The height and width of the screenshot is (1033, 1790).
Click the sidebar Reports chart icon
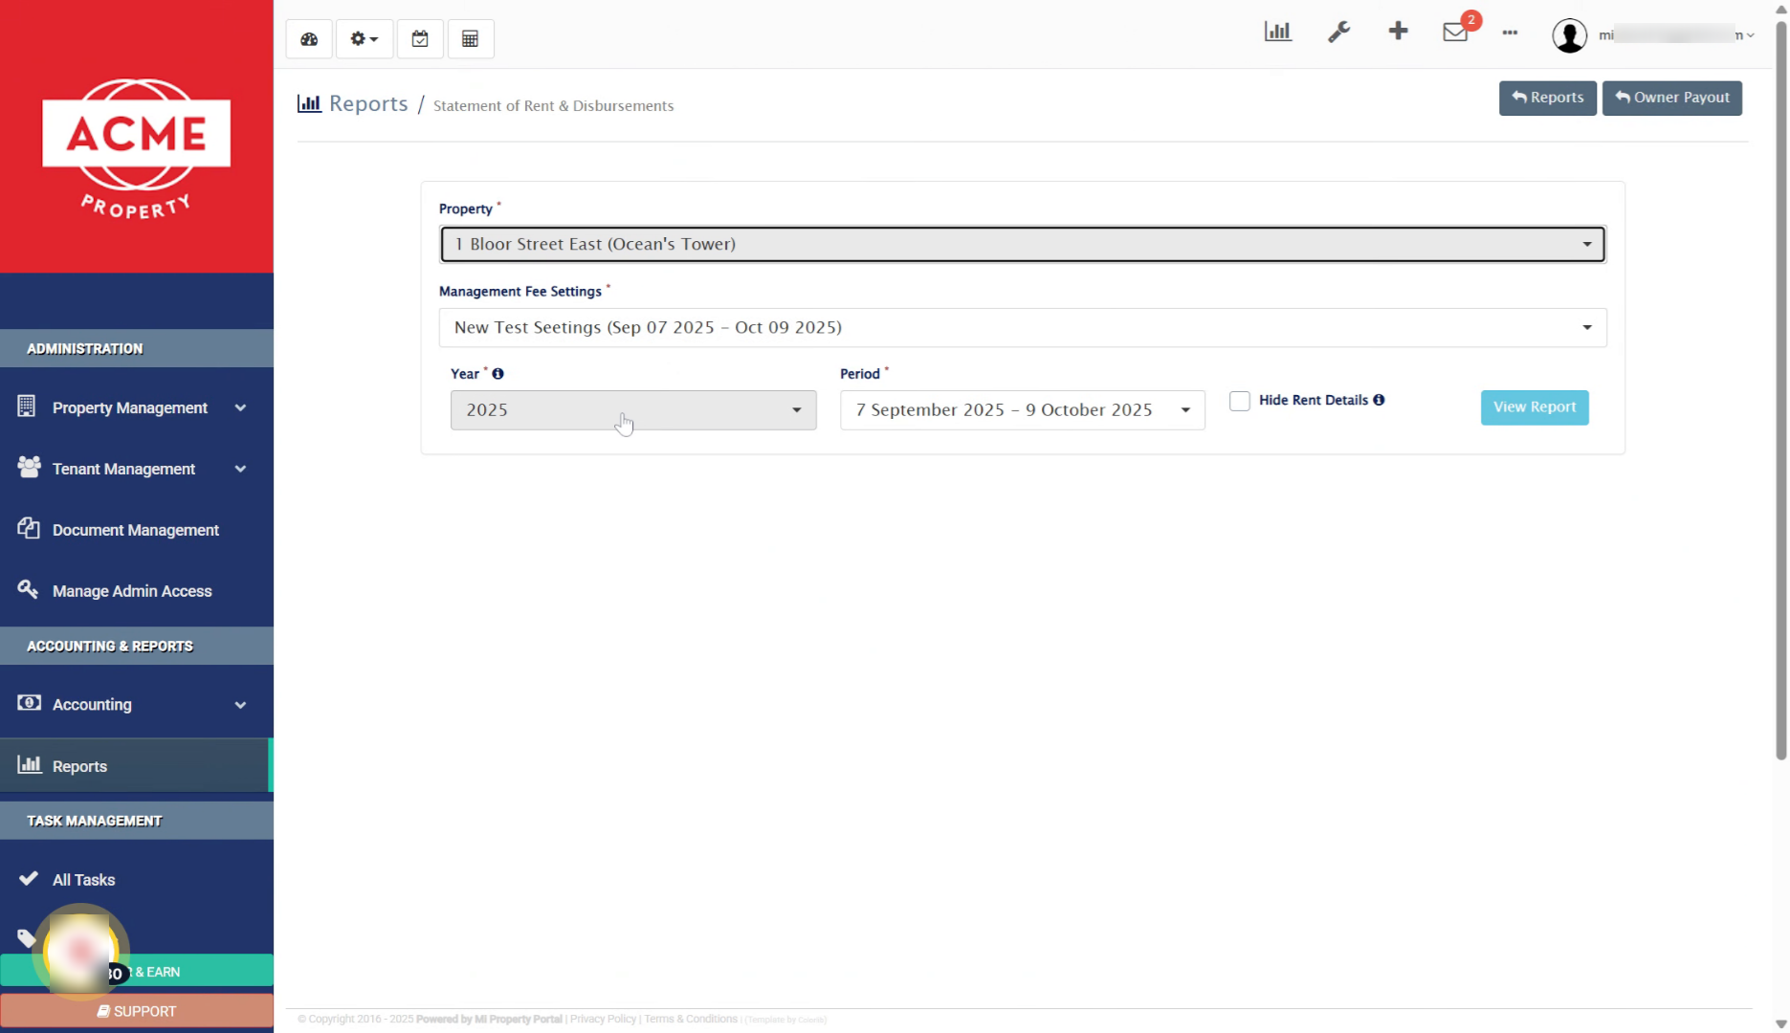(30, 764)
